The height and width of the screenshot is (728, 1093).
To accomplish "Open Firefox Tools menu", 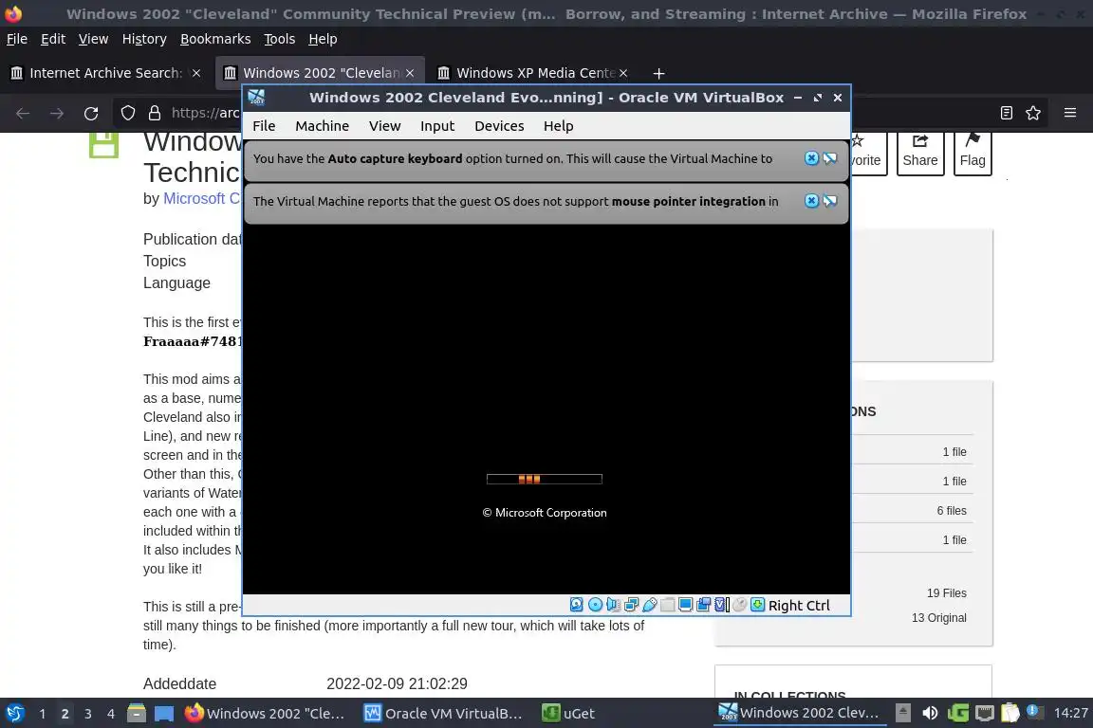I will point(280,39).
